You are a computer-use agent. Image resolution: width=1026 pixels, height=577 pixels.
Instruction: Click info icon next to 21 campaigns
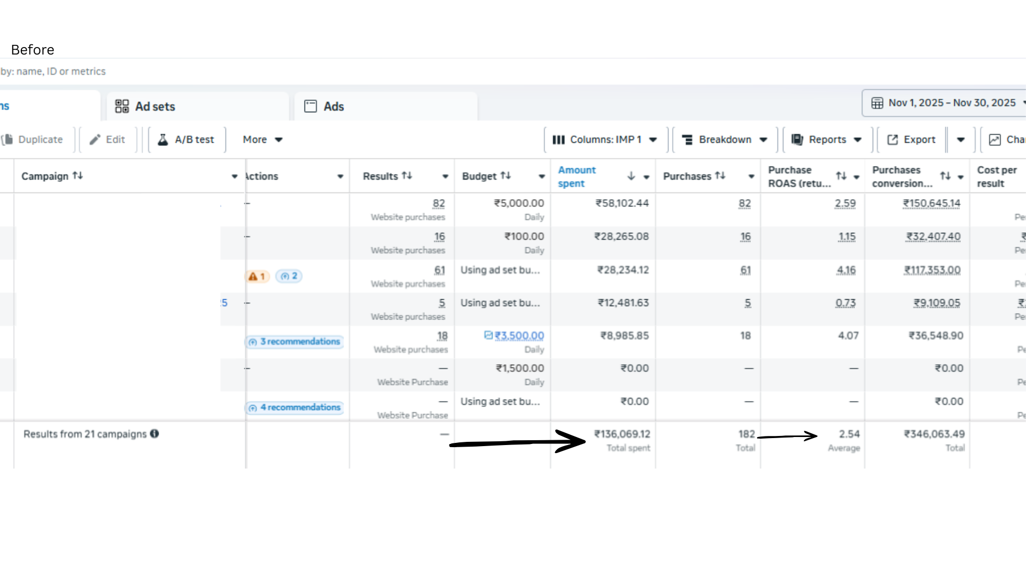point(154,434)
